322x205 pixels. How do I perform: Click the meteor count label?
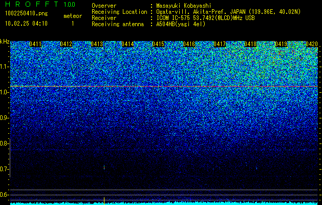(73, 16)
